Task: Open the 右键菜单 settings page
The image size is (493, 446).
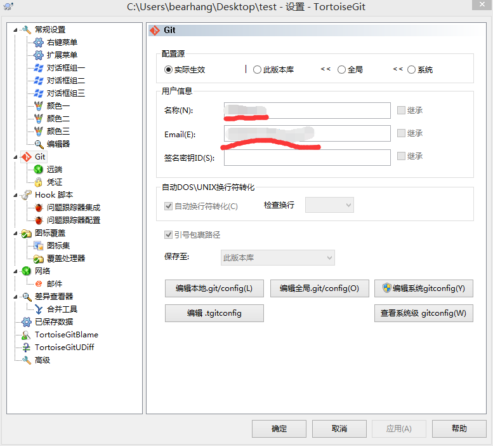Action: [x=62, y=43]
